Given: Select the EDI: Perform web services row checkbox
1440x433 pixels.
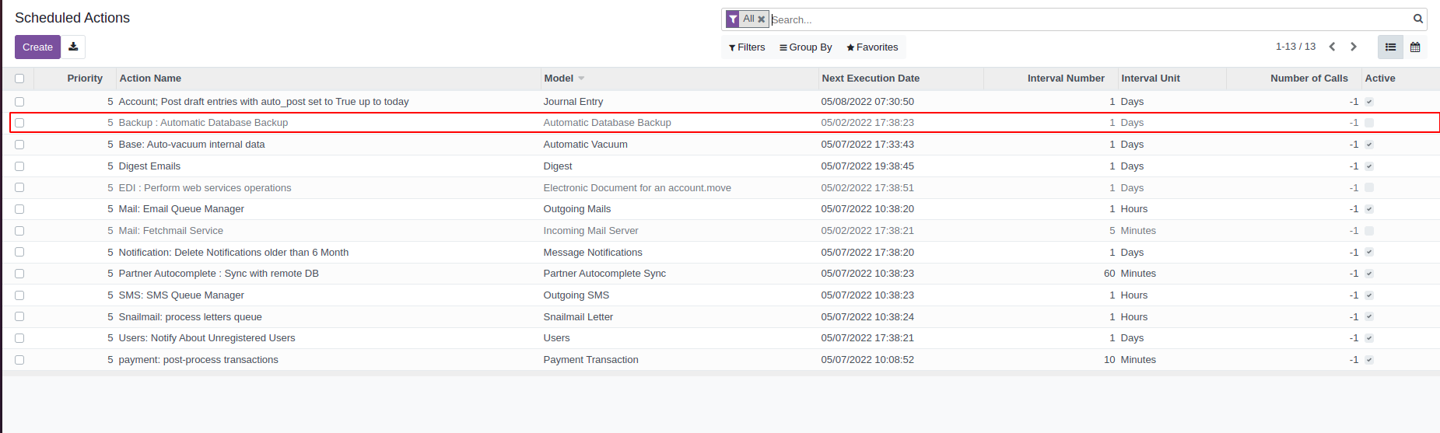Looking at the screenshot, I should [19, 187].
